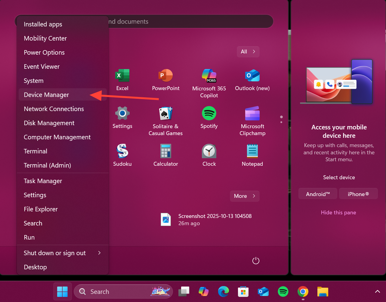
Task: Choose Android™ as the mobile device
Action: (318, 194)
